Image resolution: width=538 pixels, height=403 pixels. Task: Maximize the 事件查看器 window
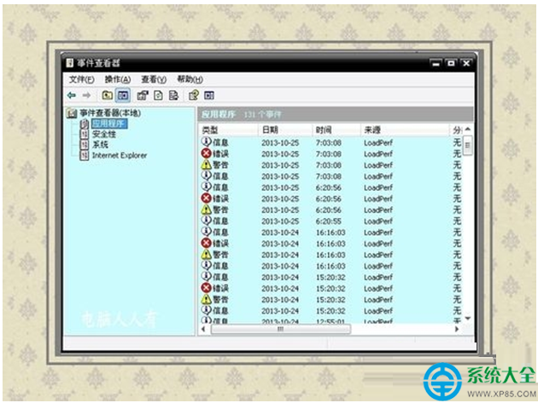pyautogui.click(x=451, y=63)
